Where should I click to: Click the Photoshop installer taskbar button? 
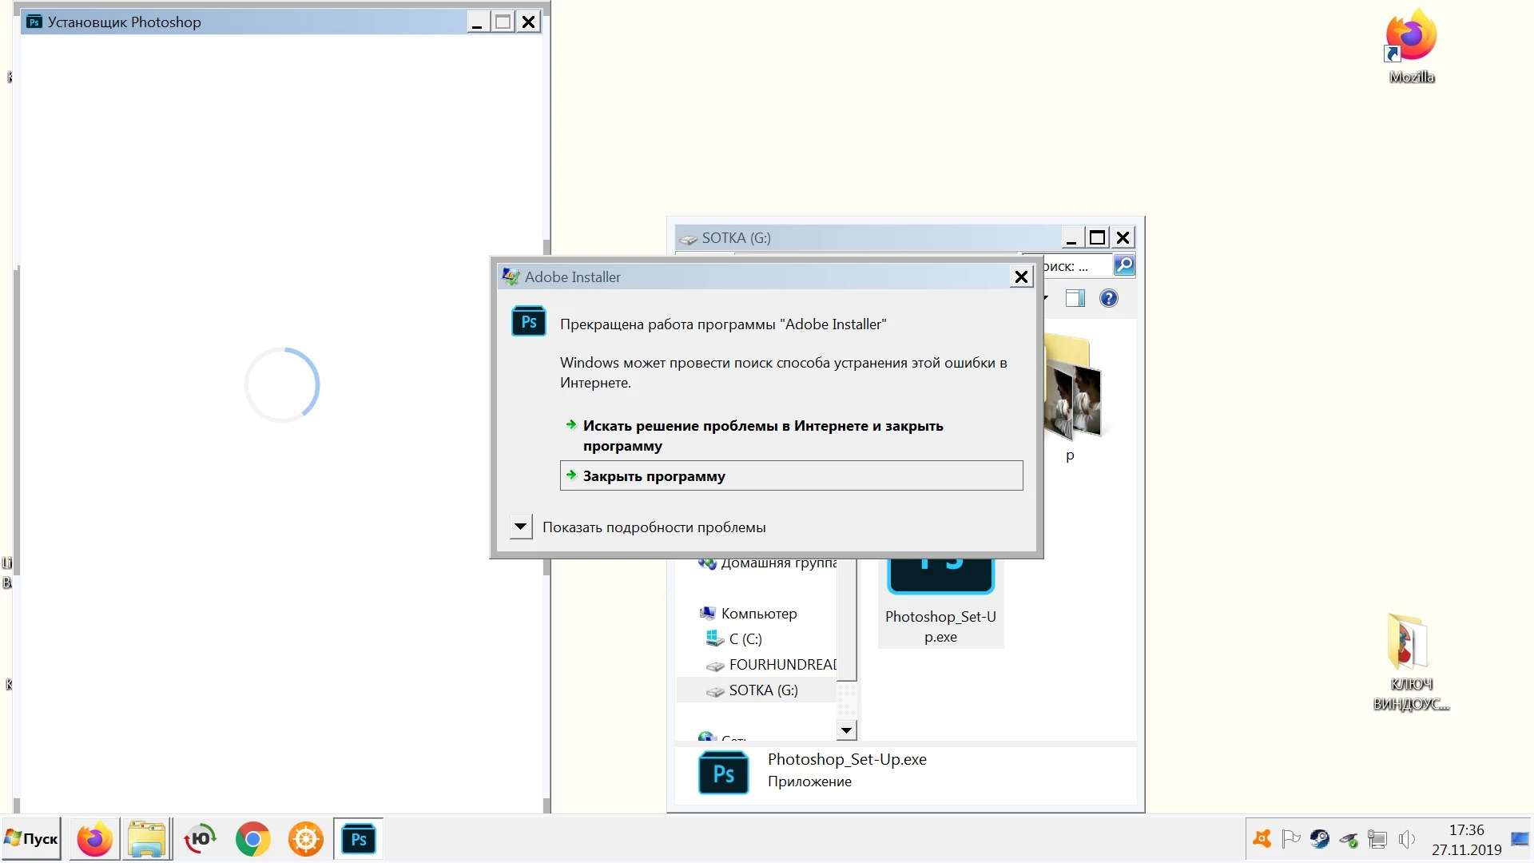pyautogui.click(x=358, y=840)
